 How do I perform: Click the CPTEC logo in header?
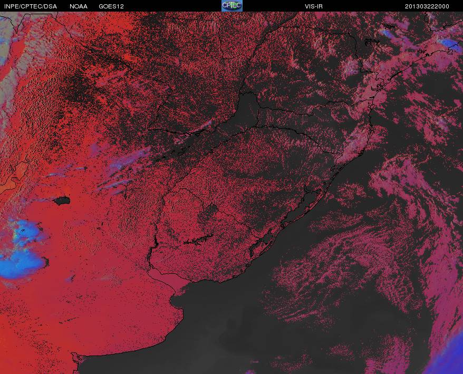pyautogui.click(x=232, y=6)
